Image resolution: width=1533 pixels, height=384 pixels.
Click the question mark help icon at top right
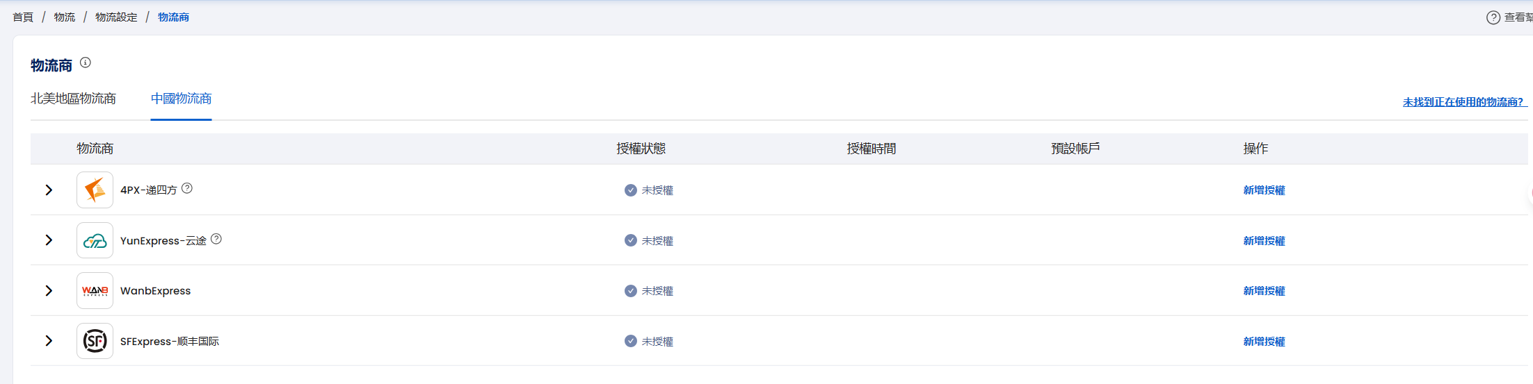coord(1493,17)
